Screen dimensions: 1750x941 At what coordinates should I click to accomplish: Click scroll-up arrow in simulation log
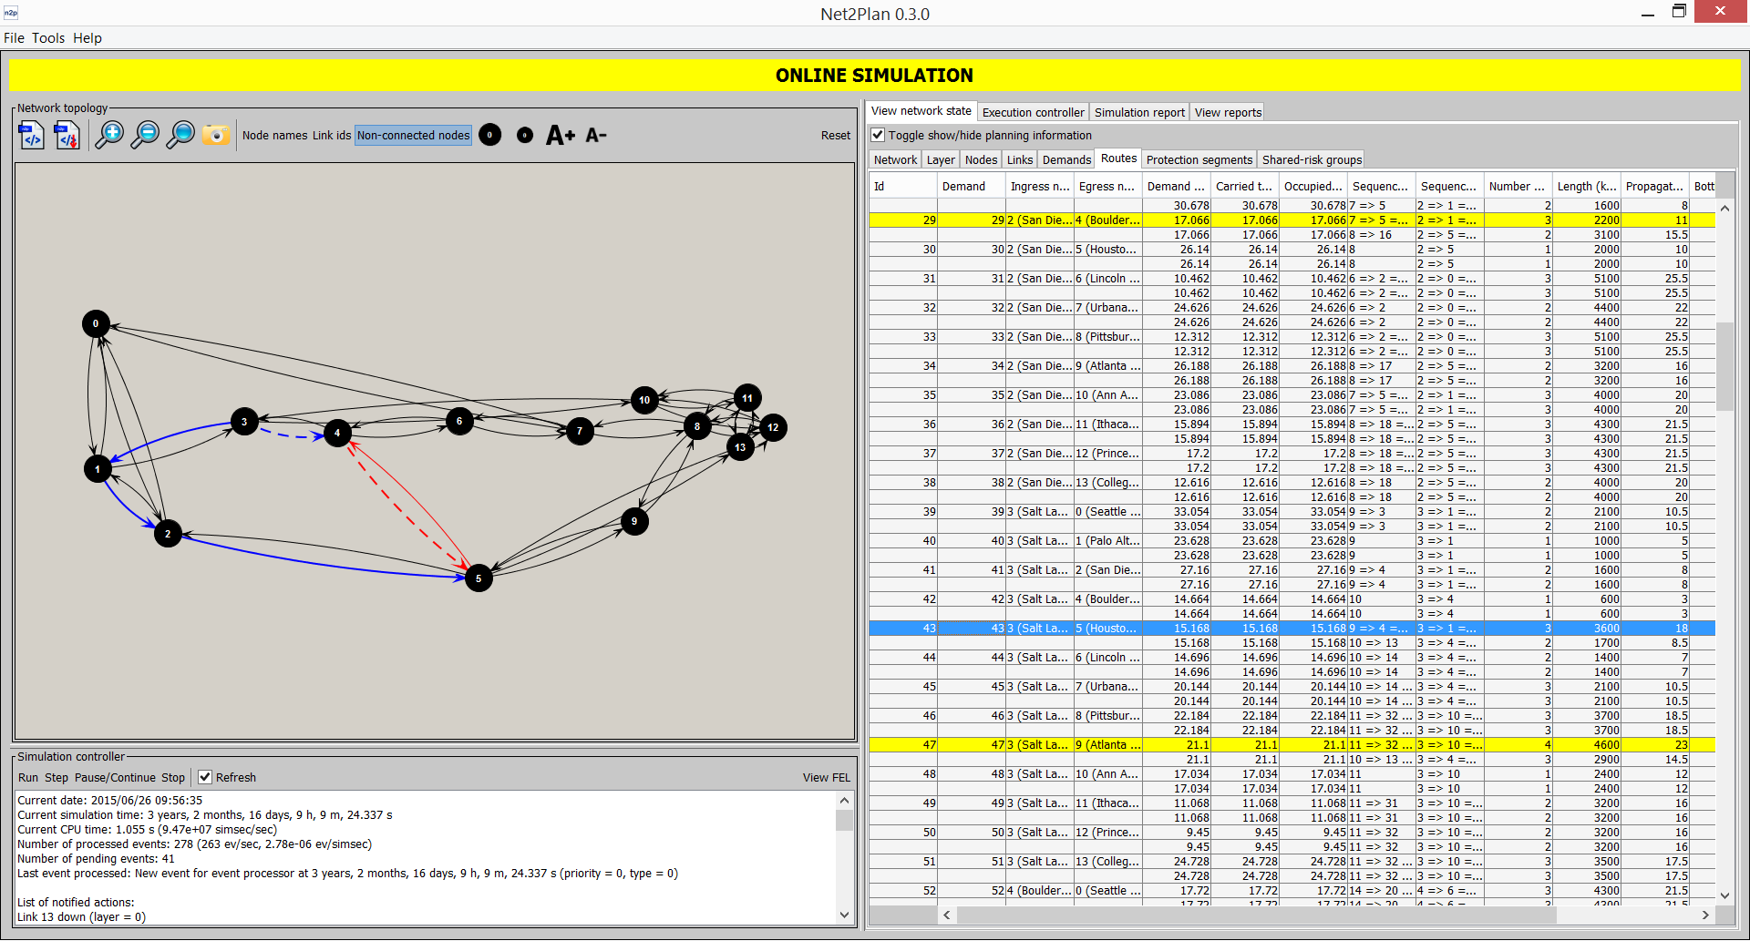click(844, 800)
